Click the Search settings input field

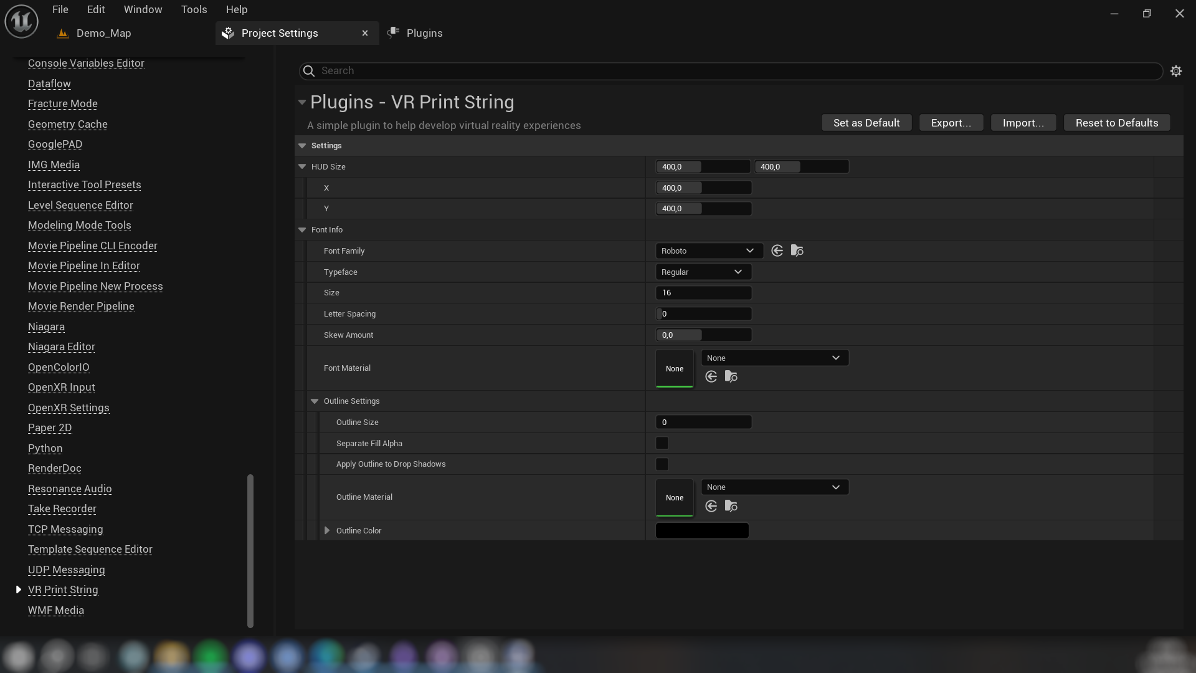(731, 71)
